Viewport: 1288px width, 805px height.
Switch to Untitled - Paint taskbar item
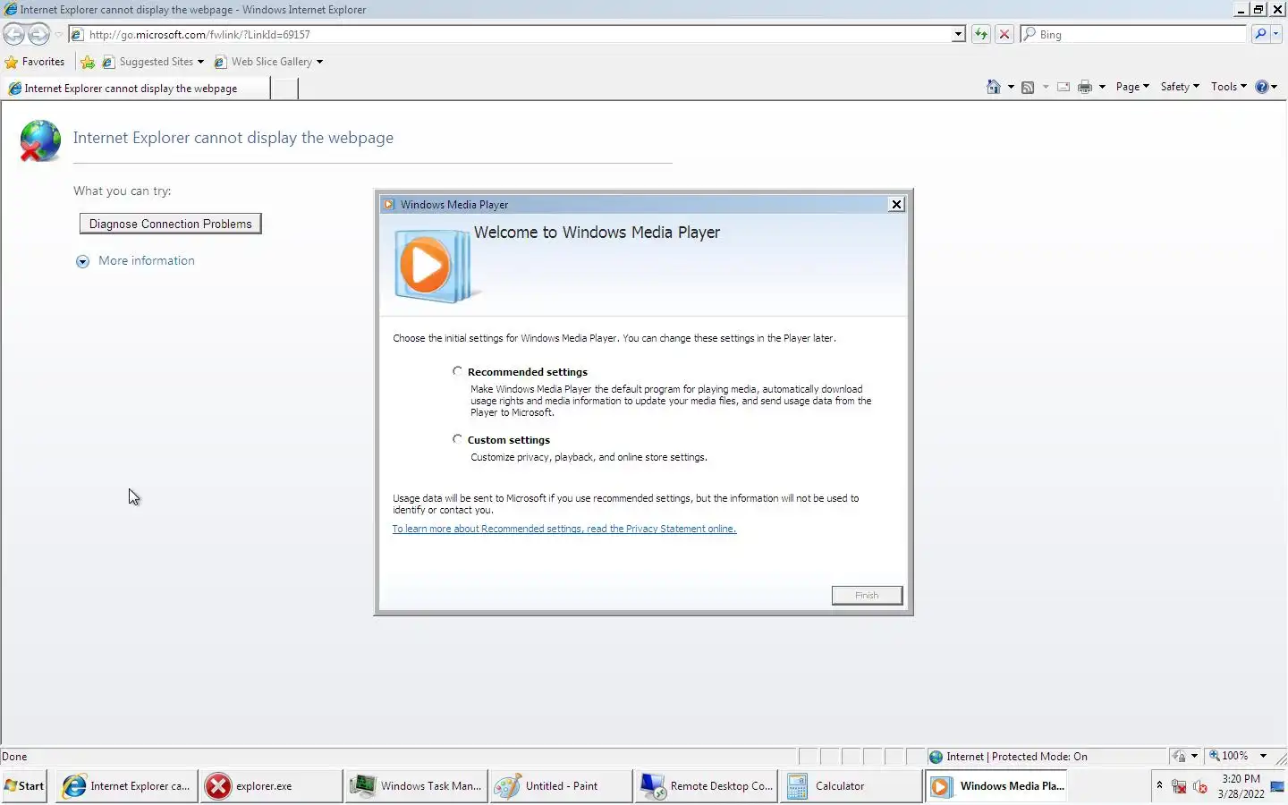tap(561, 786)
